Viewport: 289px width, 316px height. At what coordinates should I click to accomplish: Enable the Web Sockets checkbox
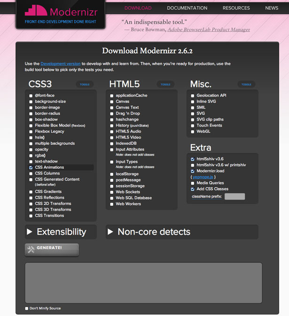click(112, 192)
